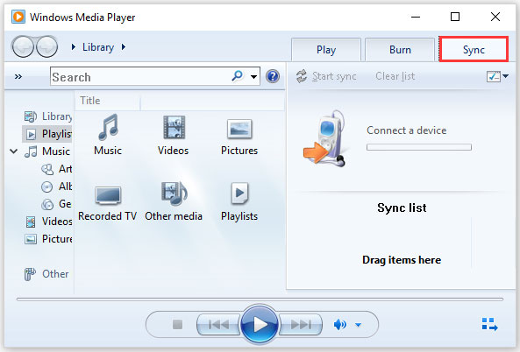This screenshot has width=520, height=352.
Task: Click the Start sync button
Action: coord(326,76)
